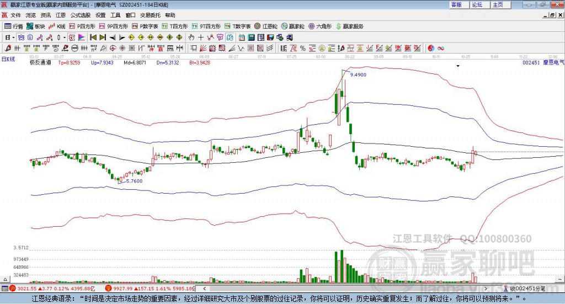Screen dimensions: 565x304
Task: Select the red crosshair circle tool
Action: (x=113, y=48)
